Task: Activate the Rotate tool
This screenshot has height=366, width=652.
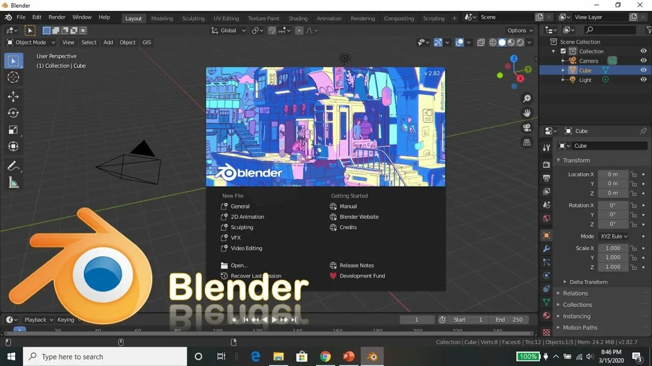Action: click(x=14, y=113)
